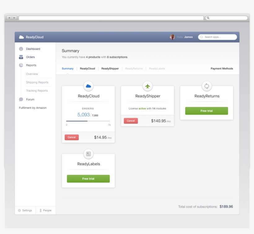Screen dimensions: 254x234
Task: Open the Forum using the chat bubble icon
Action: [x=21, y=99]
